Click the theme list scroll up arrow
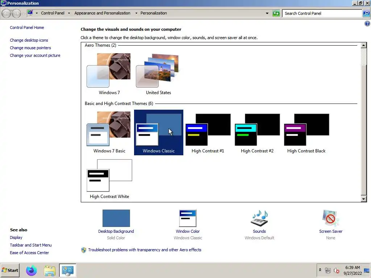The image size is (371, 278). [364, 45]
